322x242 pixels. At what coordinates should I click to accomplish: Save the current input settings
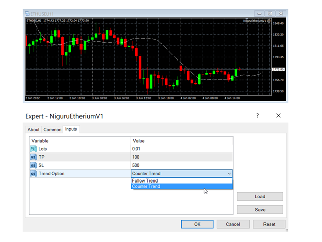click(260, 210)
